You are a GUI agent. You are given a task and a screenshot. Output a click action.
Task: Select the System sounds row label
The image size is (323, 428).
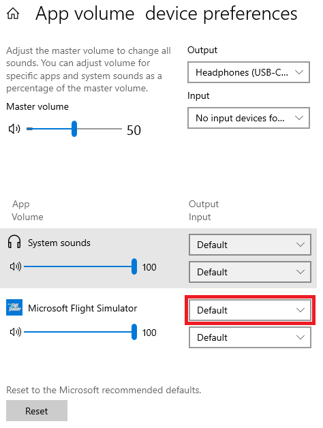59,243
